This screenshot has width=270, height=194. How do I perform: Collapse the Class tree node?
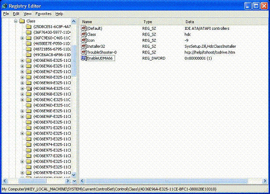click(x=16, y=21)
